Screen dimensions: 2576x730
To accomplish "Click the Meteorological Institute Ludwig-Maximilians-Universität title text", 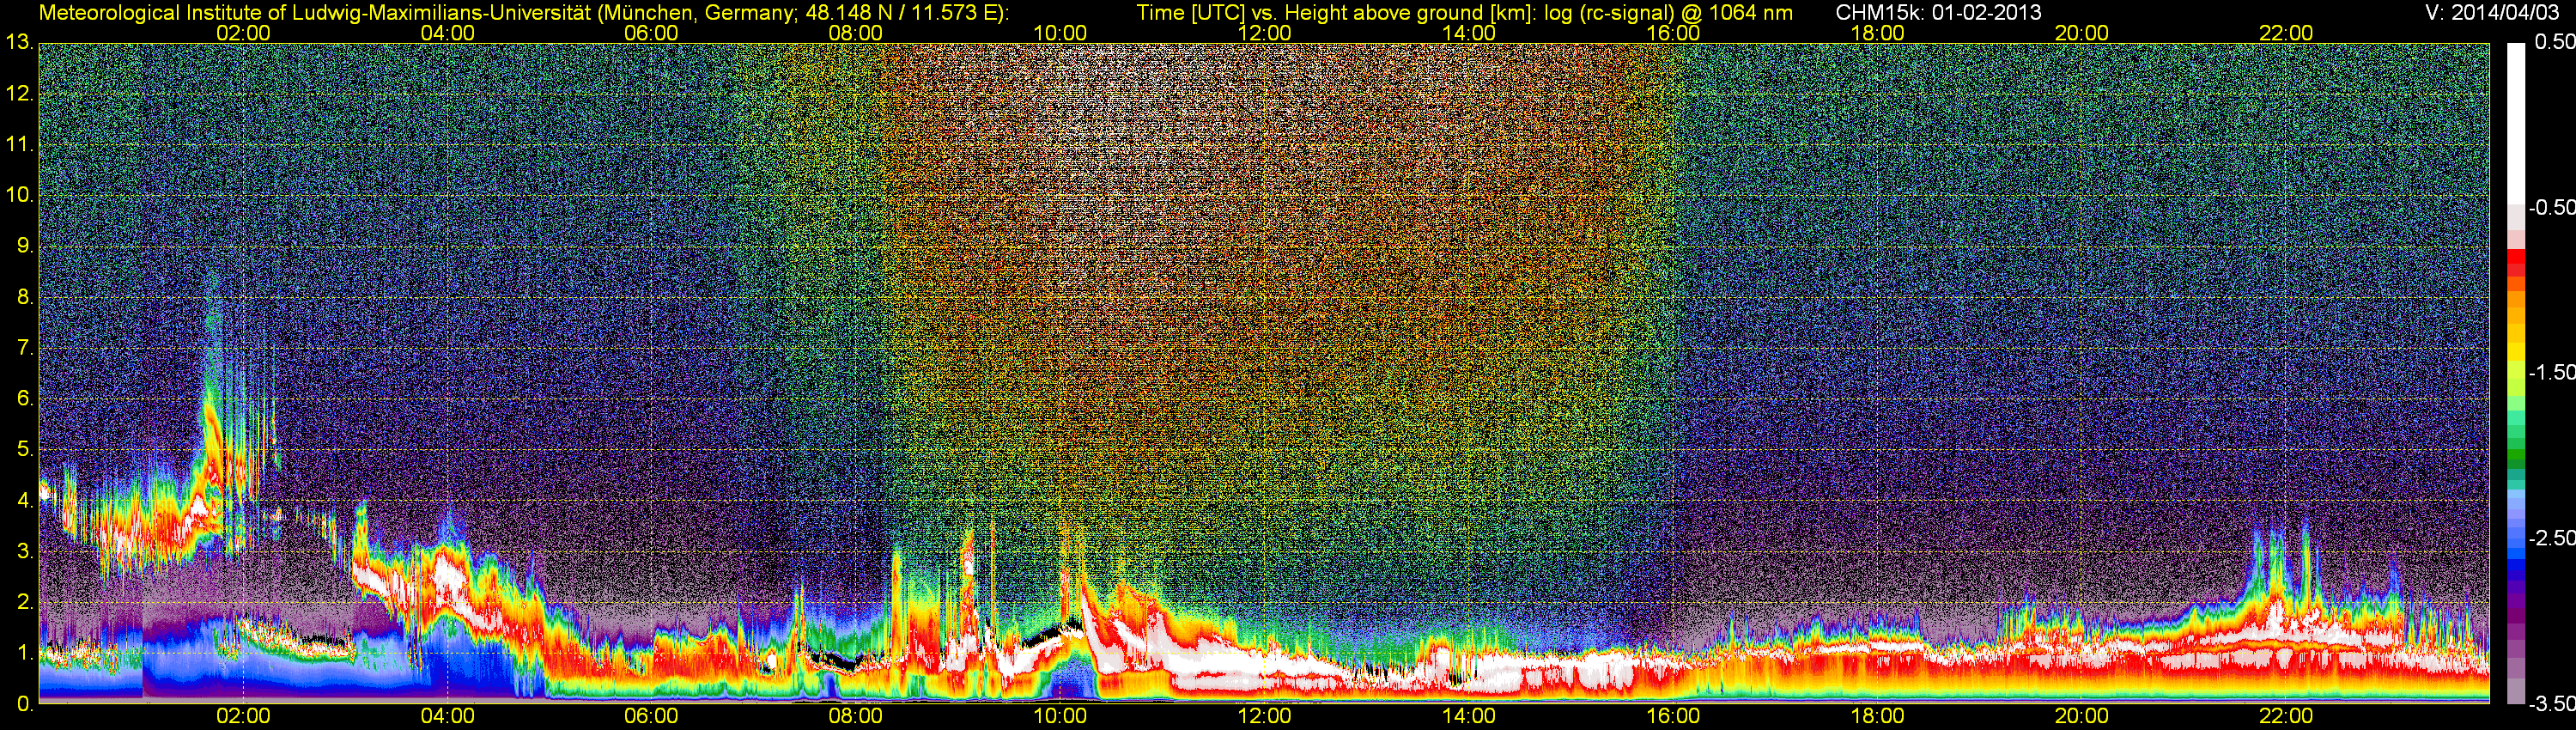I will point(523,13).
